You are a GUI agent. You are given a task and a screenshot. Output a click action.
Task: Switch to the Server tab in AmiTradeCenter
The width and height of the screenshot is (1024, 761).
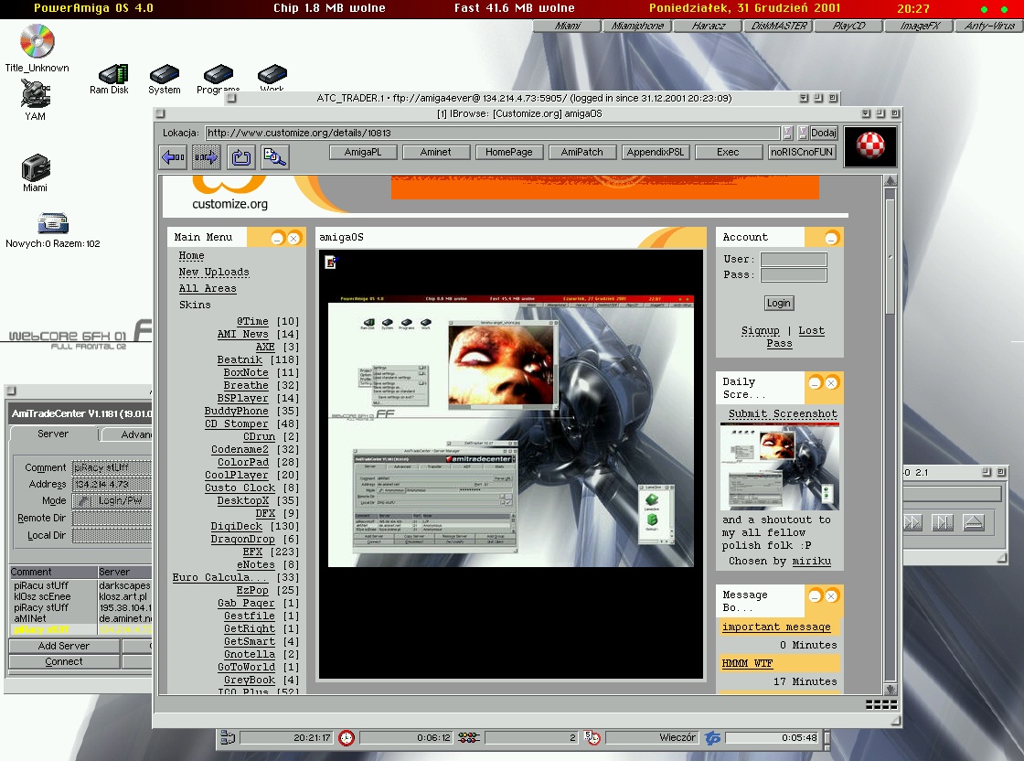click(x=54, y=434)
